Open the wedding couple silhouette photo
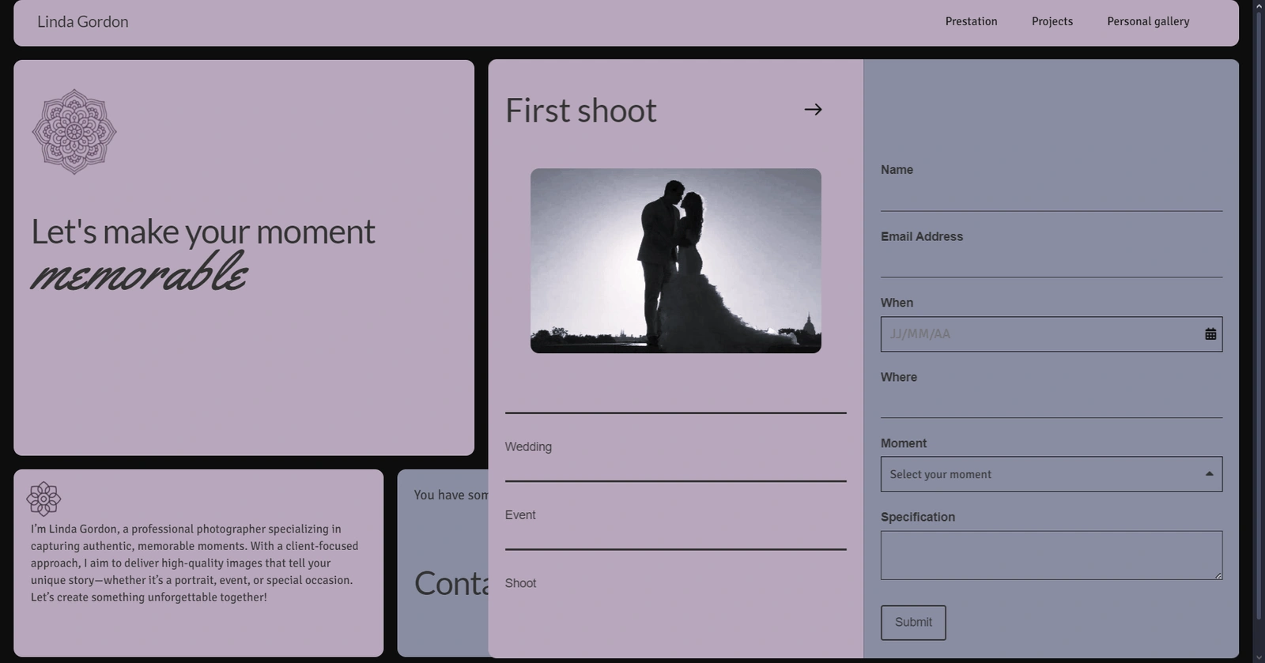The width and height of the screenshot is (1265, 663). (676, 261)
